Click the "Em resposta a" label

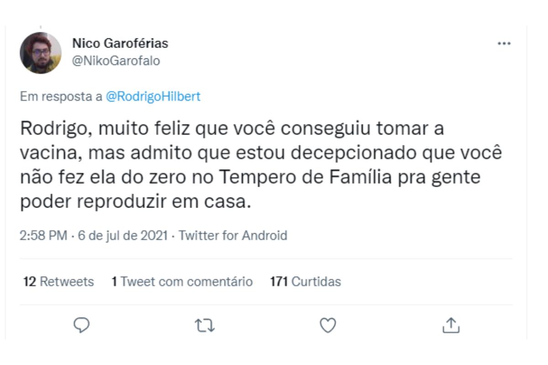tap(62, 98)
